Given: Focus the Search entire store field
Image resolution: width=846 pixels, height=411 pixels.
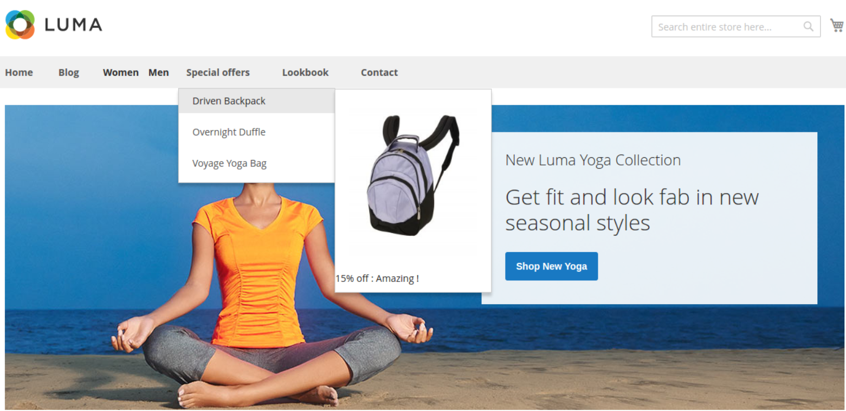Looking at the screenshot, I should [735, 27].
